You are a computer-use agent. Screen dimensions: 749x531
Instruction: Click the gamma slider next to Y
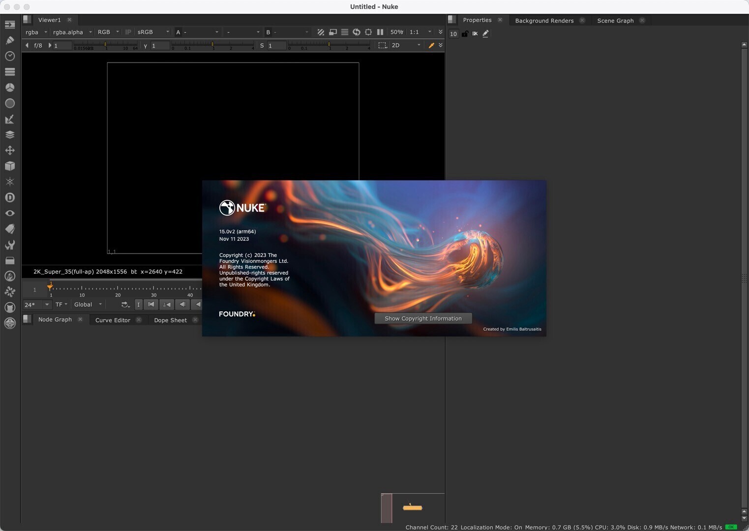(213, 45)
